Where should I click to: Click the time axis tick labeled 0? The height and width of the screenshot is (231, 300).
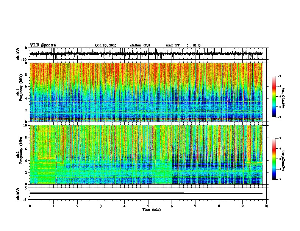click(x=30, y=206)
